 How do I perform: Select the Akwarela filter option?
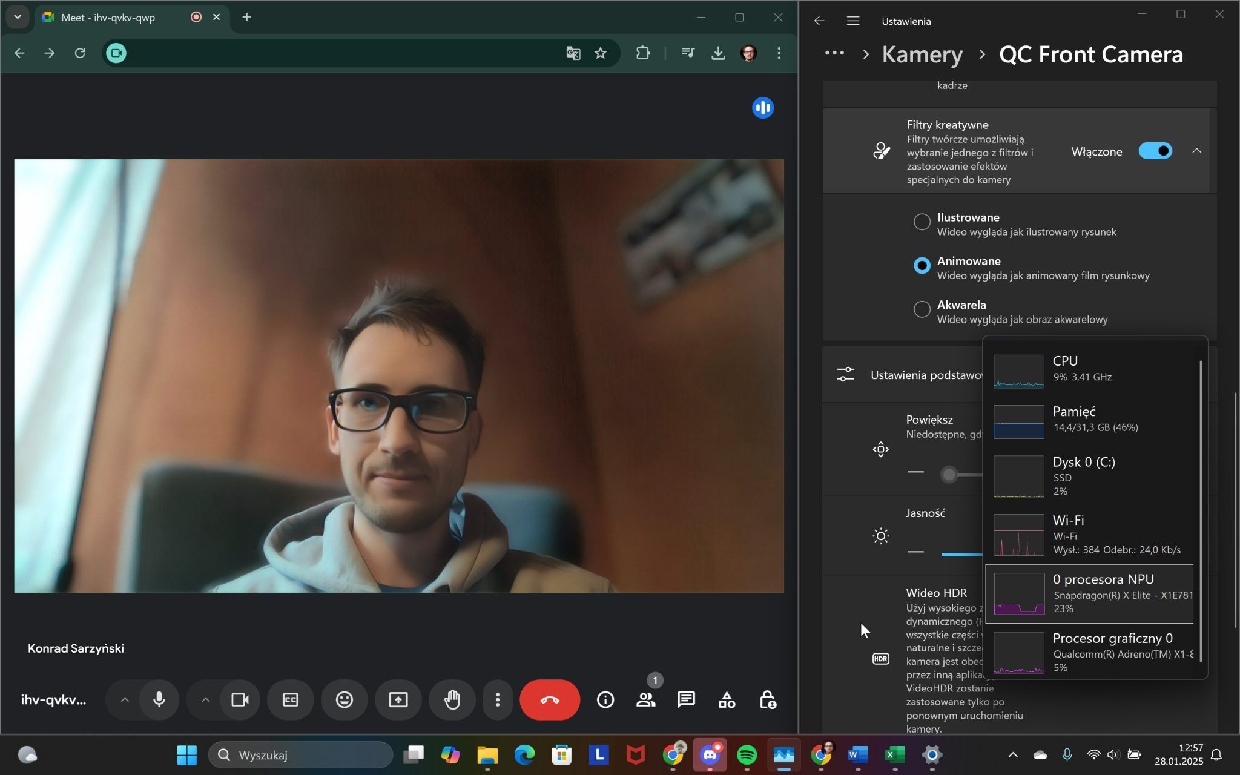click(922, 309)
